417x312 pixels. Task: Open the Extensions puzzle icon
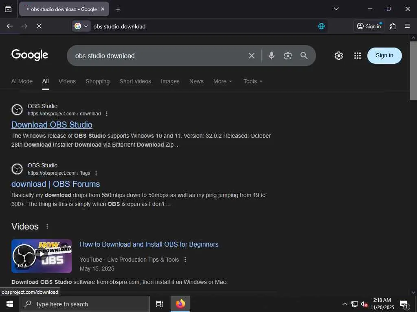coord(393,26)
